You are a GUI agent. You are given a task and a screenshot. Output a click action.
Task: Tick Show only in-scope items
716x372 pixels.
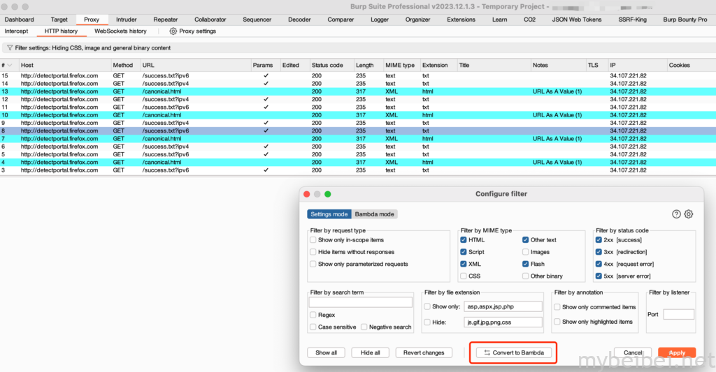(x=313, y=240)
